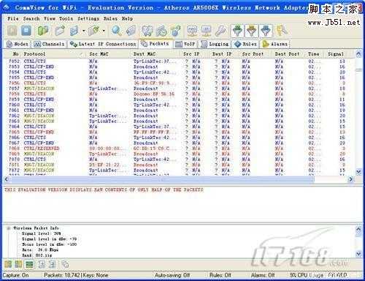Click the copy pages icon in bottom bar

[x=65, y=264]
